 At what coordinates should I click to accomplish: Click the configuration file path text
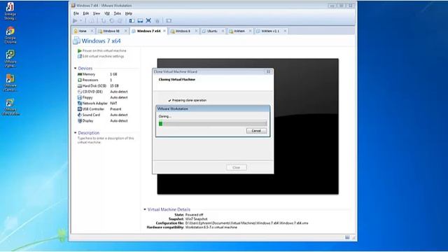pyautogui.click(x=246, y=223)
